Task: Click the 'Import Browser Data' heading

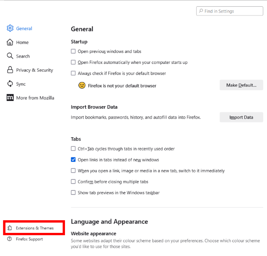Action: point(94,107)
